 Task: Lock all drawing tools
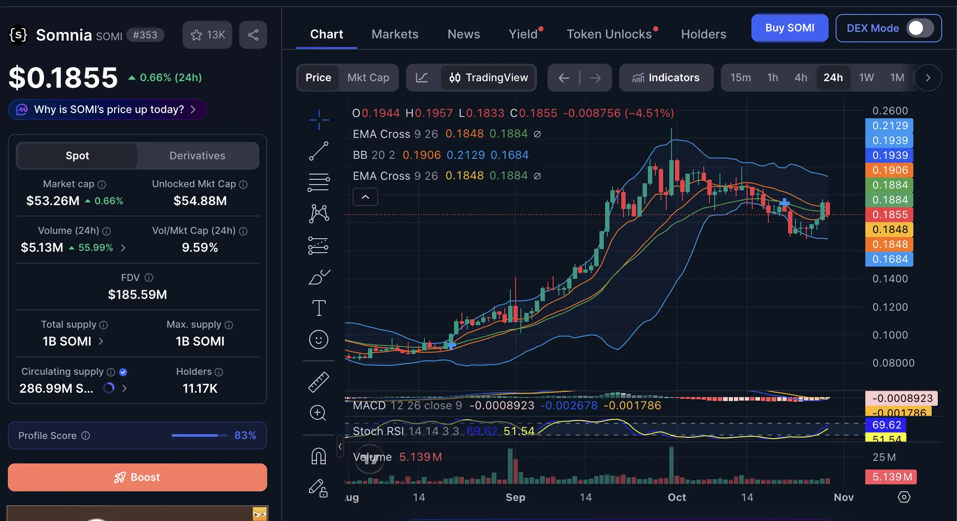pyautogui.click(x=318, y=488)
